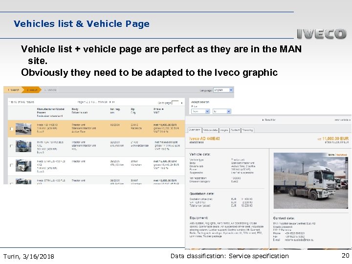Select the Contact tab
The width and height of the screenshot is (352, 264).
[x=235, y=130]
